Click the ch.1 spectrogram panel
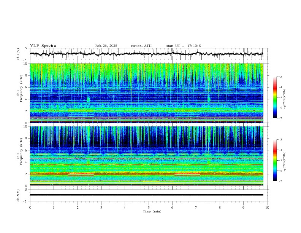Image resolution: width=301 pixels, height=233 pixels. point(146,93)
